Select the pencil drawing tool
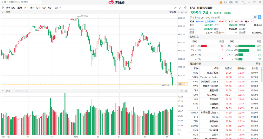The image size is (263, 139). (x=175, y=8)
